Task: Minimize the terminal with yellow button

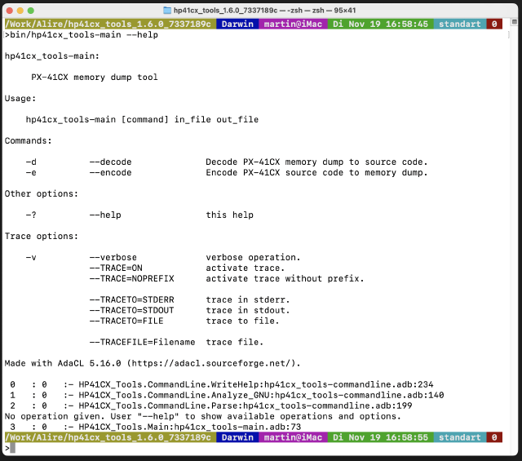Action: (20, 11)
